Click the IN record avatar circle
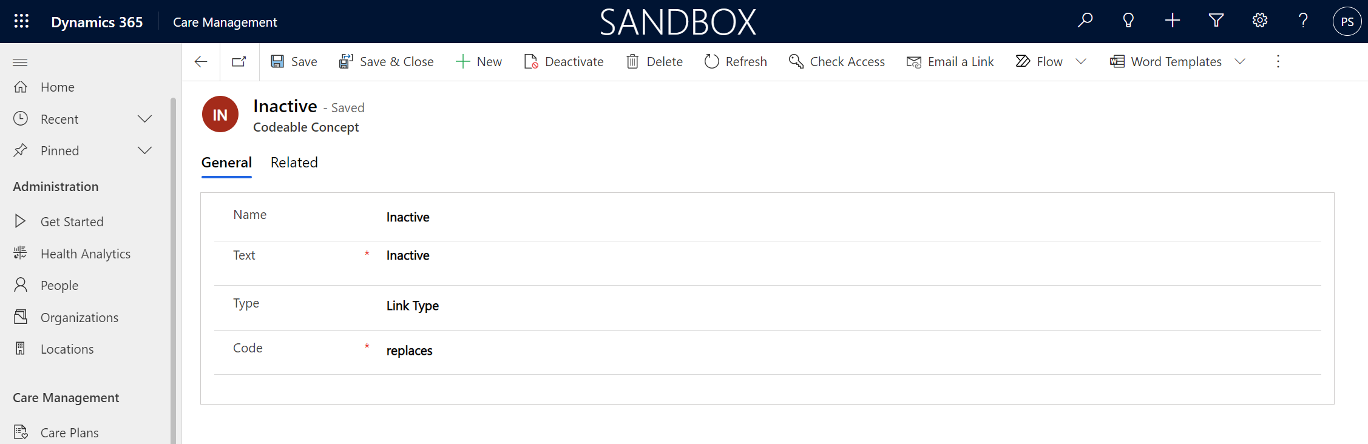Image resolution: width=1368 pixels, height=444 pixels. point(220,114)
